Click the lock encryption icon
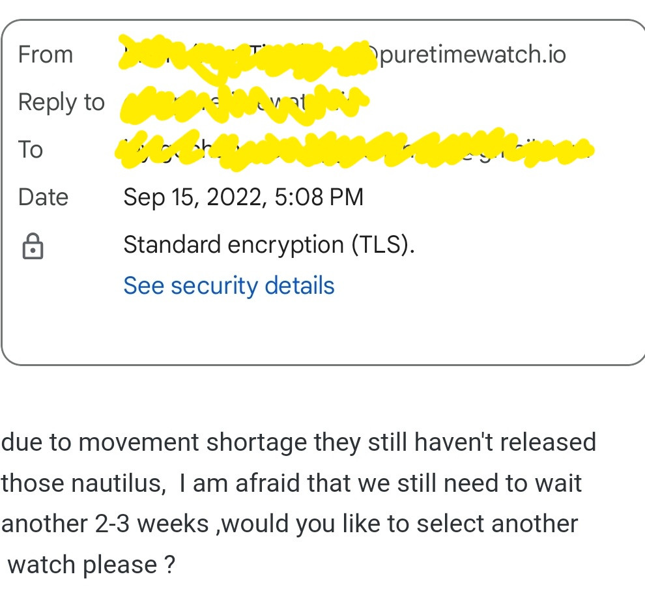 [x=33, y=246]
